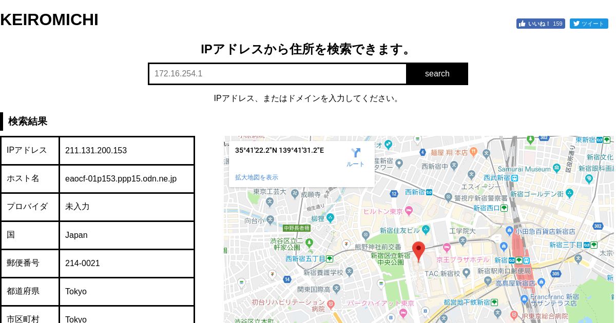Screen dimensions: 616x323
Task: Click the eaocf-01p153.ppp15.odn.ne.jp hostname cell
Action: pos(127,179)
